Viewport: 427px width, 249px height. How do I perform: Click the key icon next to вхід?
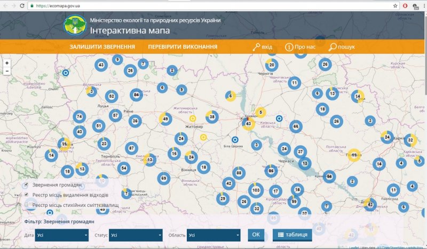(256, 47)
